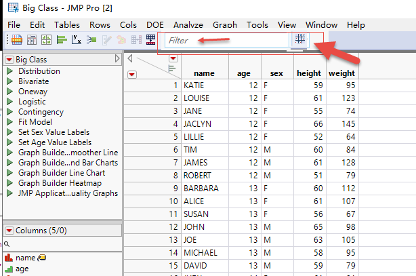The width and height of the screenshot is (416, 276).
Task: Click the dark blue table stack toolbar icon
Action: point(150,40)
